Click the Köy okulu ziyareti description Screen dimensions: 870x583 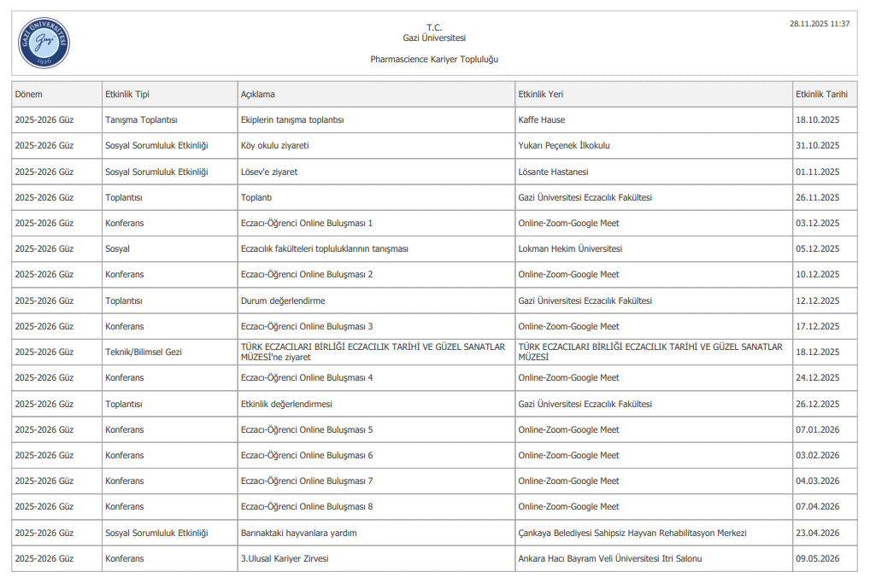pyautogui.click(x=274, y=146)
